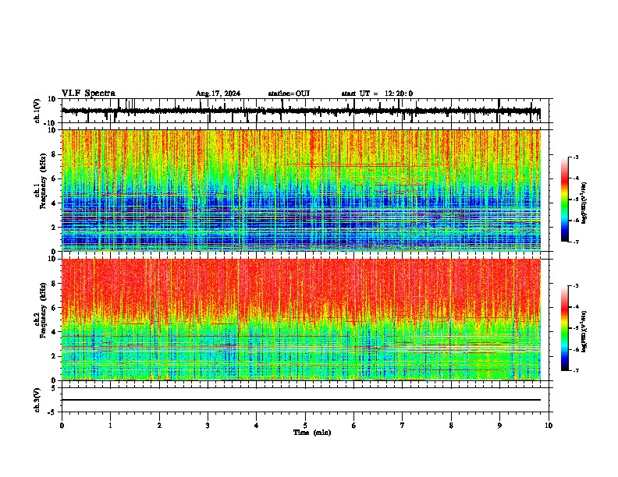The width and height of the screenshot is (618, 477).
Task: Click the "VLF Spectra" plot title
Action: point(88,94)
